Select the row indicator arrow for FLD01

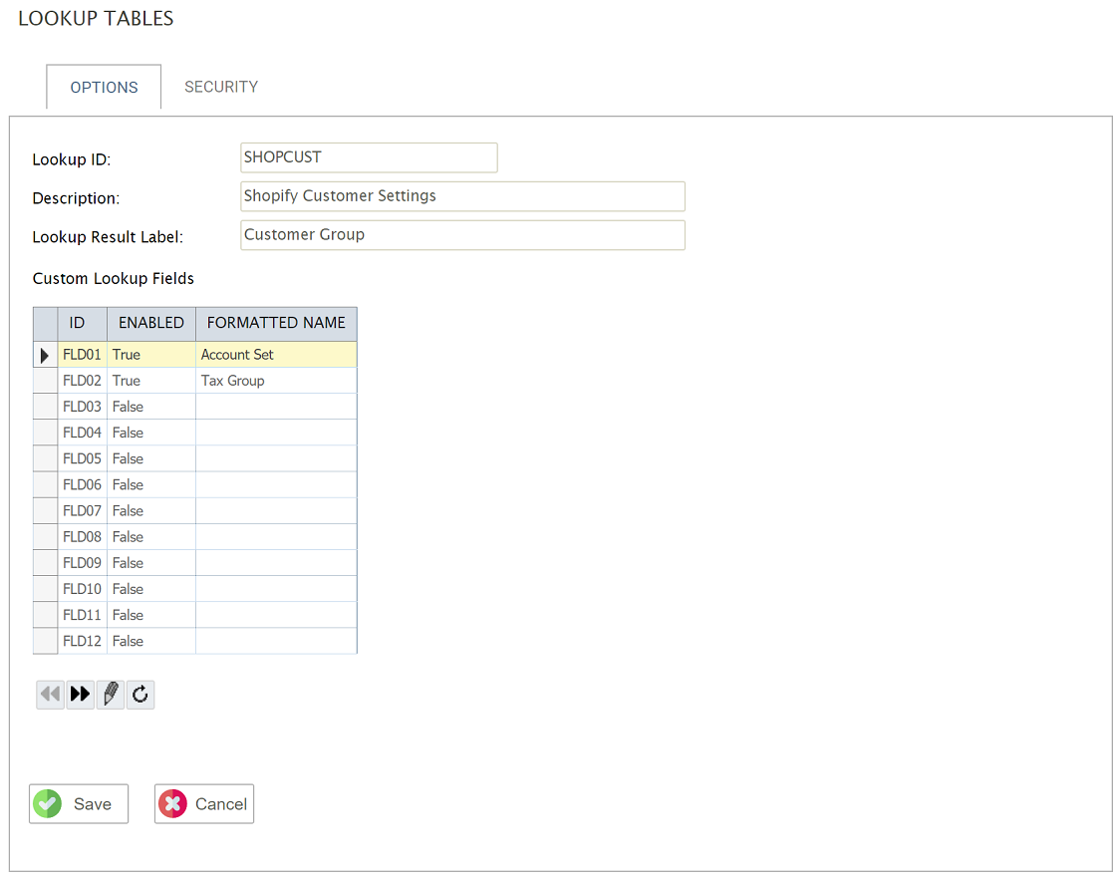45,355
